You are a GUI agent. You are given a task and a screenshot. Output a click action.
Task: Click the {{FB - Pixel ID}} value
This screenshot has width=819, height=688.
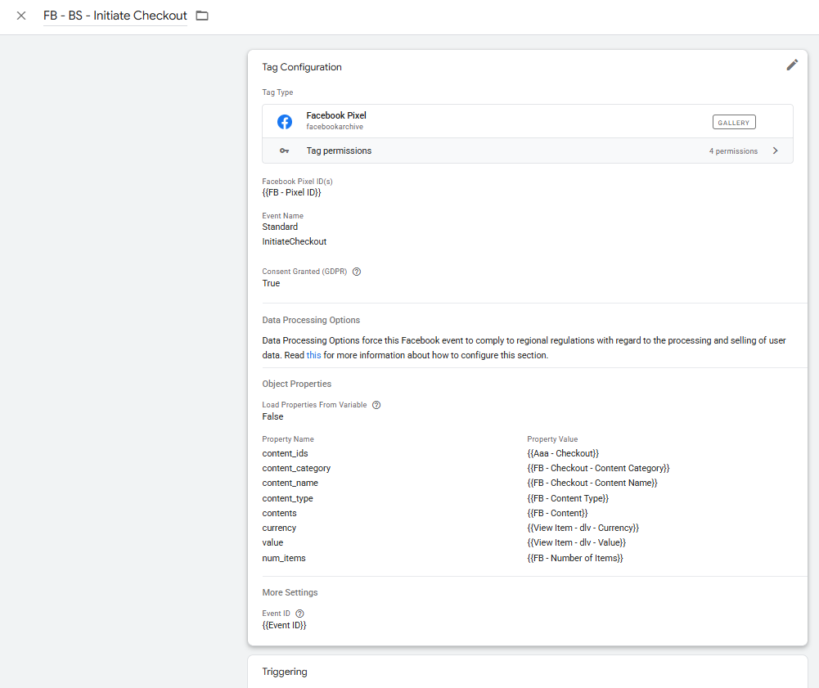click(291, 192)
